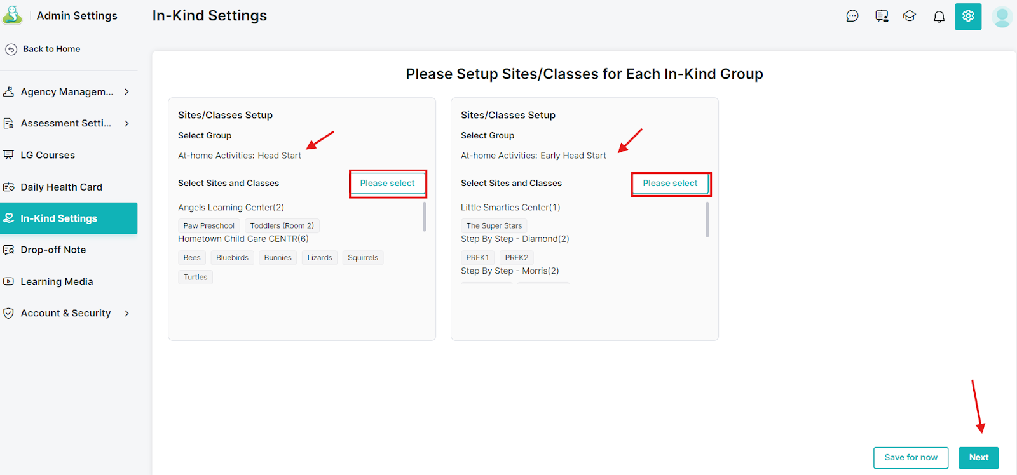Click the Head Start sites list scrollbar
The image size is (1017, 475).
(425, 217)
